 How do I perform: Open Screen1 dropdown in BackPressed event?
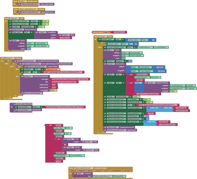pos(23,1)
